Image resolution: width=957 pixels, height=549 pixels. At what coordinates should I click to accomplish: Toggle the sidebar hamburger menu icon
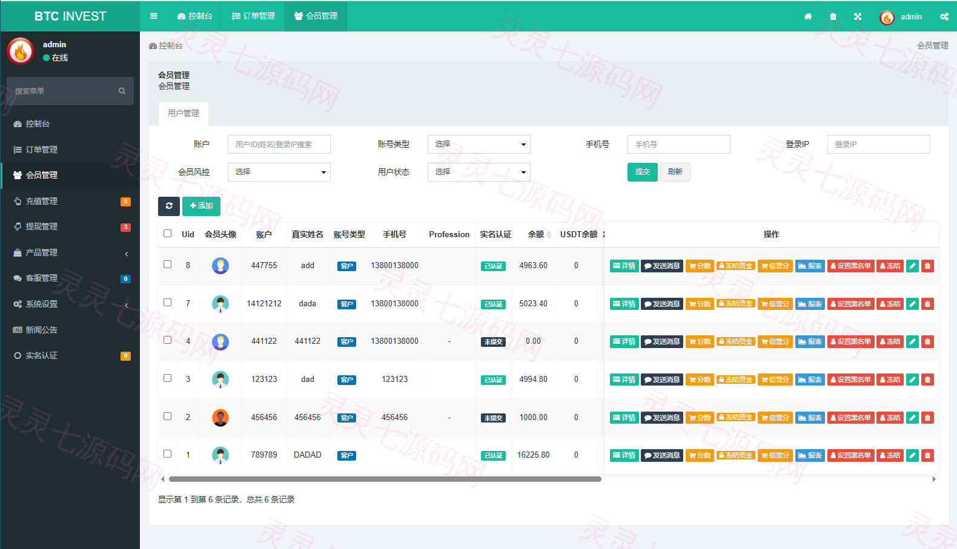(154, 16)
